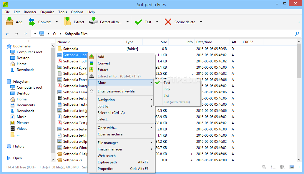304x174 pixels.
Task: Open the search magnifier icon
Action: [x=297, y=34]
